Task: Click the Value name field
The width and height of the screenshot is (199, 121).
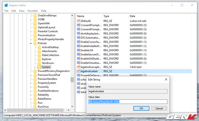Action: point(128,91)
